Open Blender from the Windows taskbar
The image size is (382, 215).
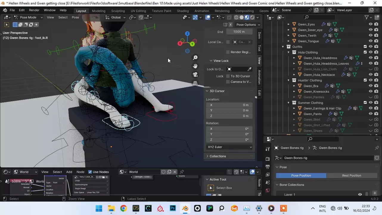point(185,208)
